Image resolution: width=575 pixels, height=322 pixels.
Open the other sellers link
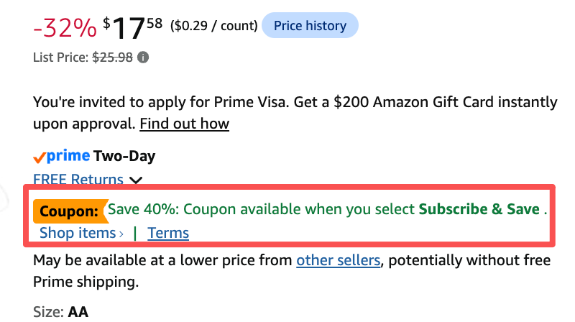click(x=338, y=260)
